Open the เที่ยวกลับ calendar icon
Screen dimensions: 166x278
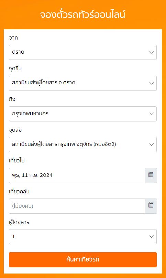point(151,206)
